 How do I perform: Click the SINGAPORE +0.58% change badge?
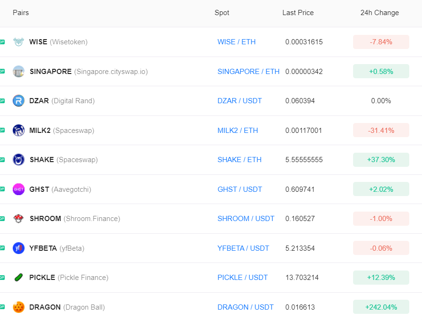point(381,72)
